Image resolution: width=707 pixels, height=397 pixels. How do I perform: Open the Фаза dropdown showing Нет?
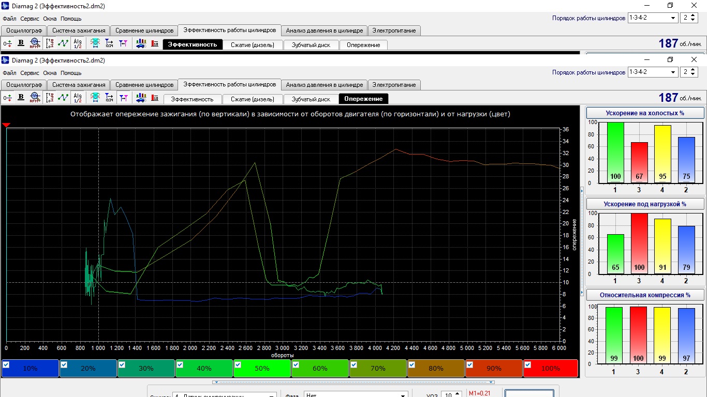click(356, 395)
